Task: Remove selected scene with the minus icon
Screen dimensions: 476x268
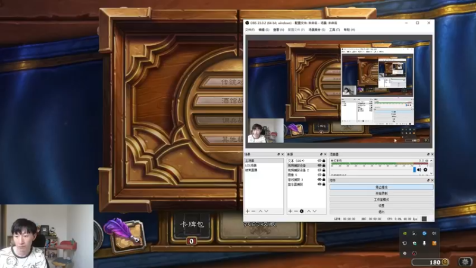Action: tap(253, 211)
